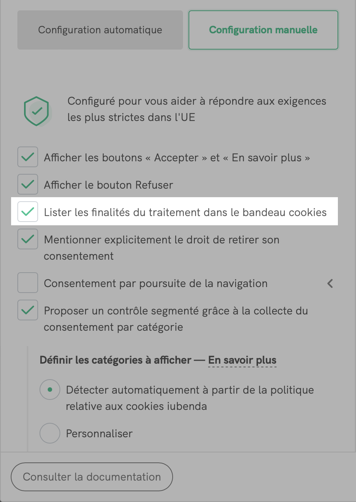Screen dimensions: 356x502
Task: Uncheck « Lister les finalités du traitement » option
Action: pos(27,212)
